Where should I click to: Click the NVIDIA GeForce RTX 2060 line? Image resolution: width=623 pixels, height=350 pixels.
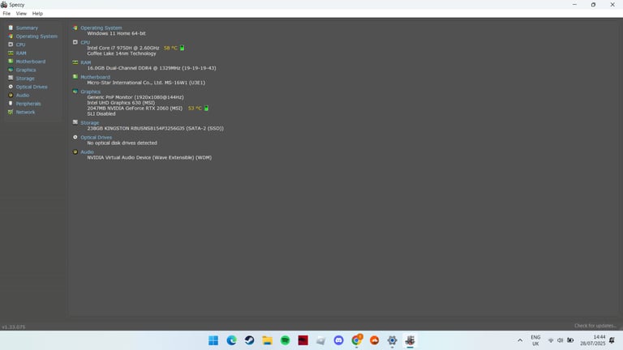tap(135, 108)
